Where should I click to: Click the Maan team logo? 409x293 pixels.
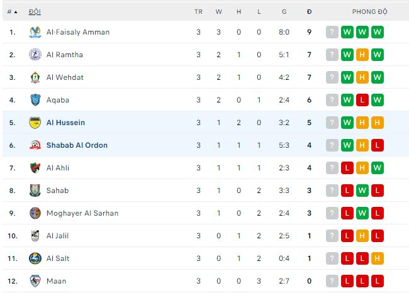click(x=35, y=281)
